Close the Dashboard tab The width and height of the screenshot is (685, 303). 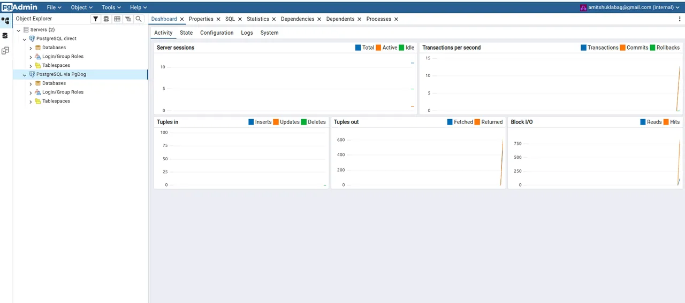182,19
